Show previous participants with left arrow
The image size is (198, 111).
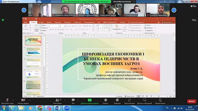(24, 10)
